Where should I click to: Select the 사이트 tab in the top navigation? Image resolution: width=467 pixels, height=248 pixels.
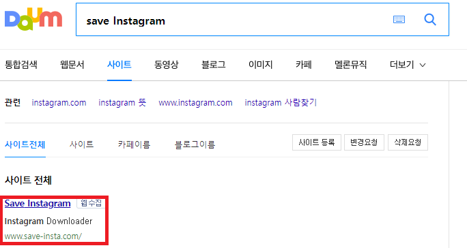click(x=119, y=65)
